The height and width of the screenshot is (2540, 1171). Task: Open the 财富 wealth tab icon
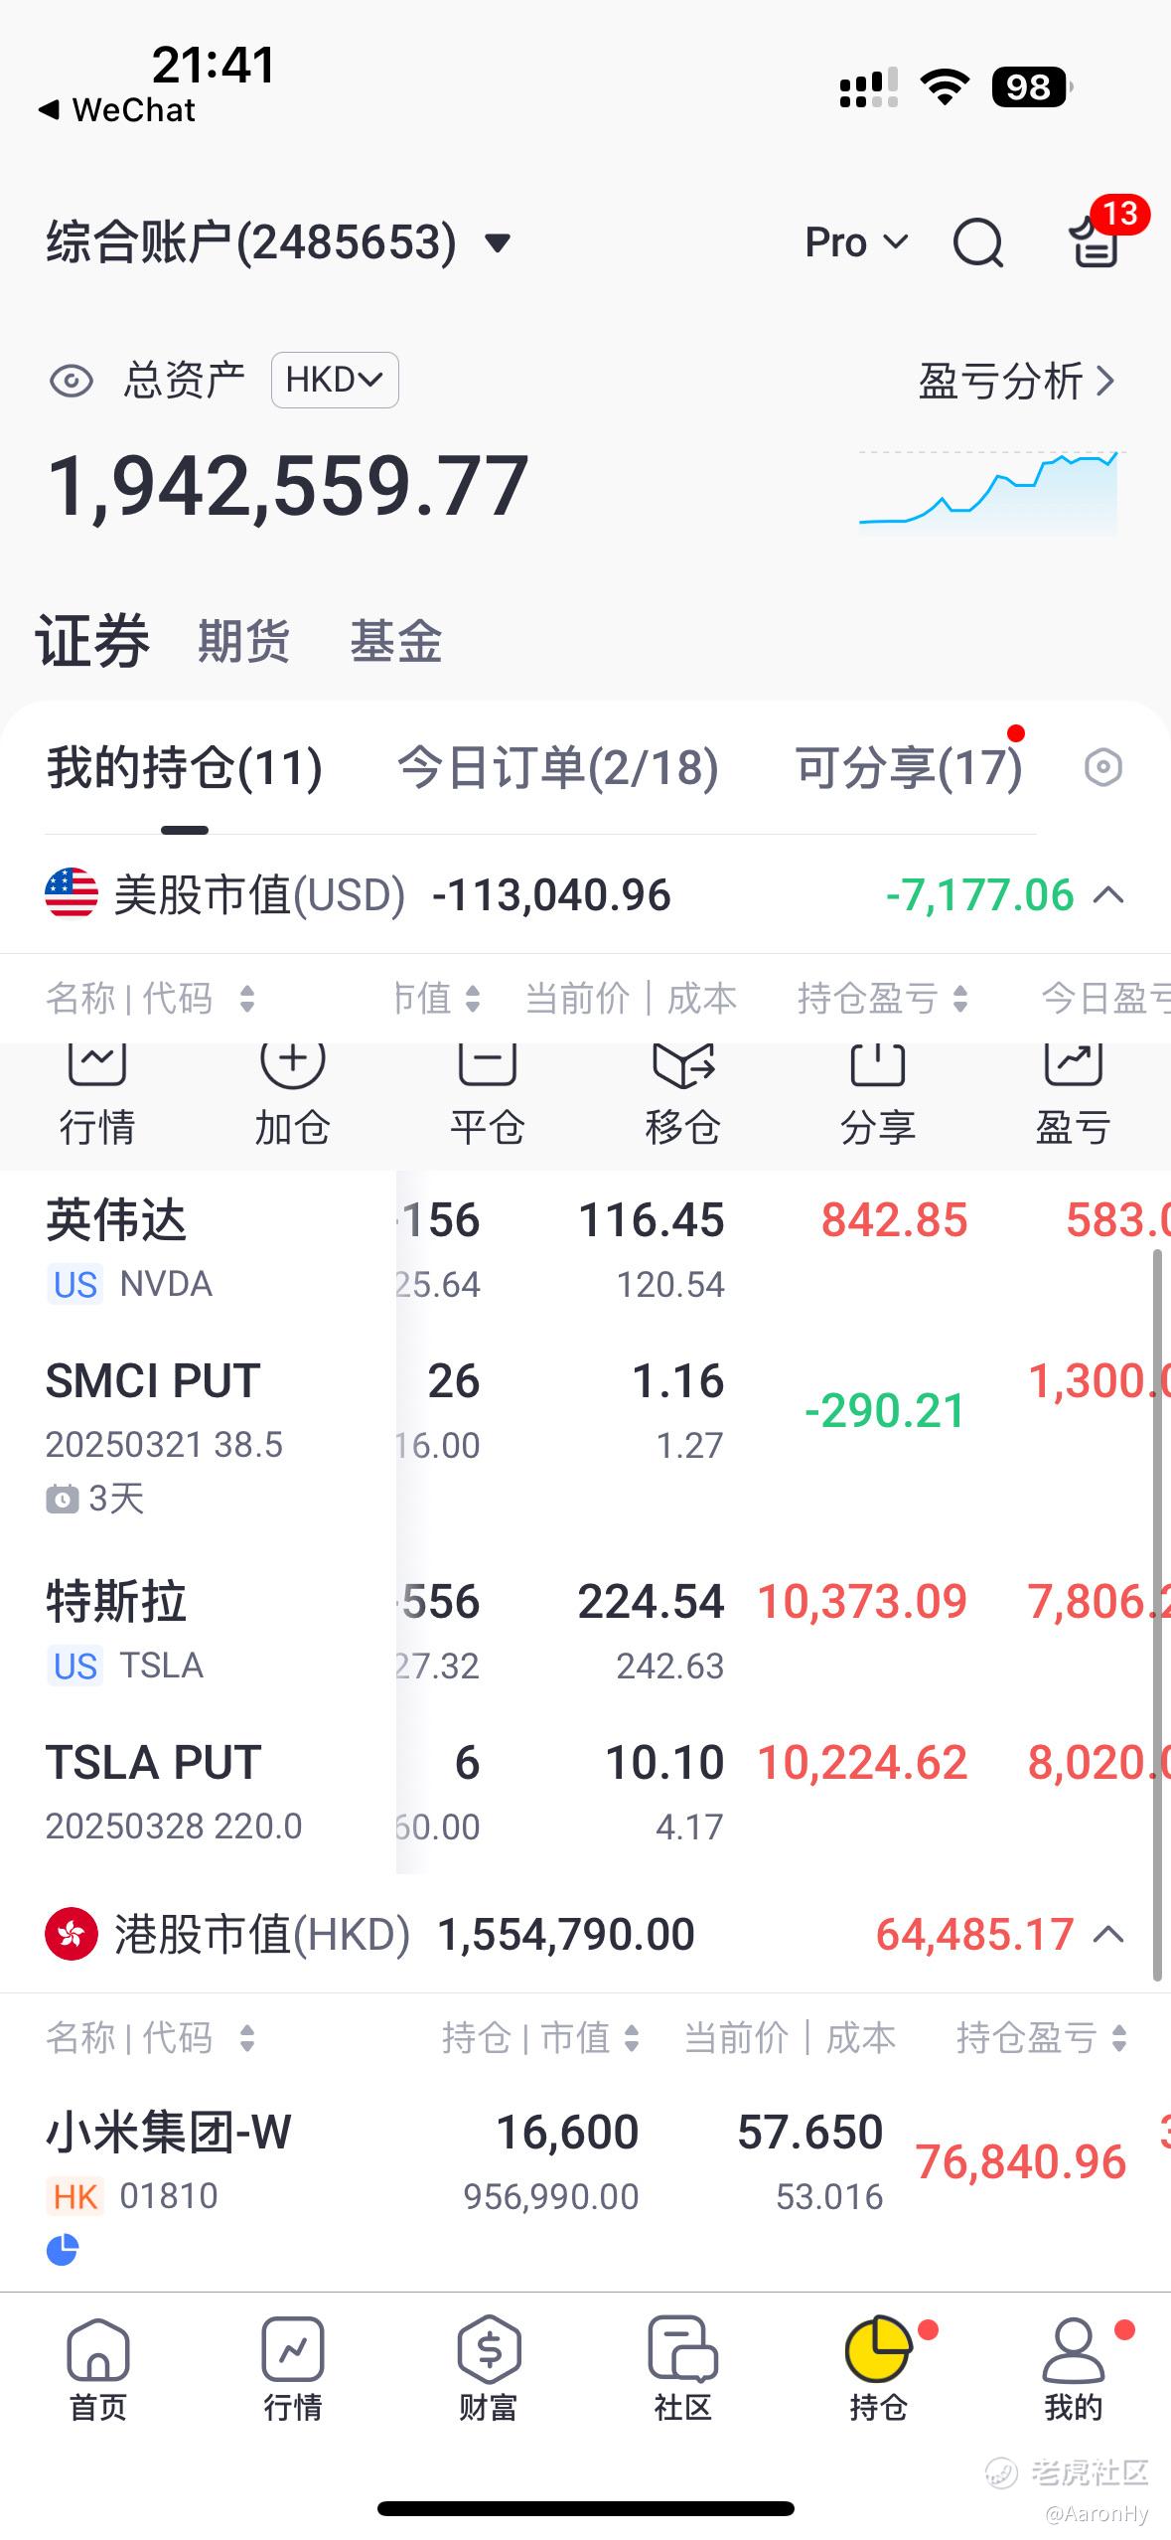488,2368
